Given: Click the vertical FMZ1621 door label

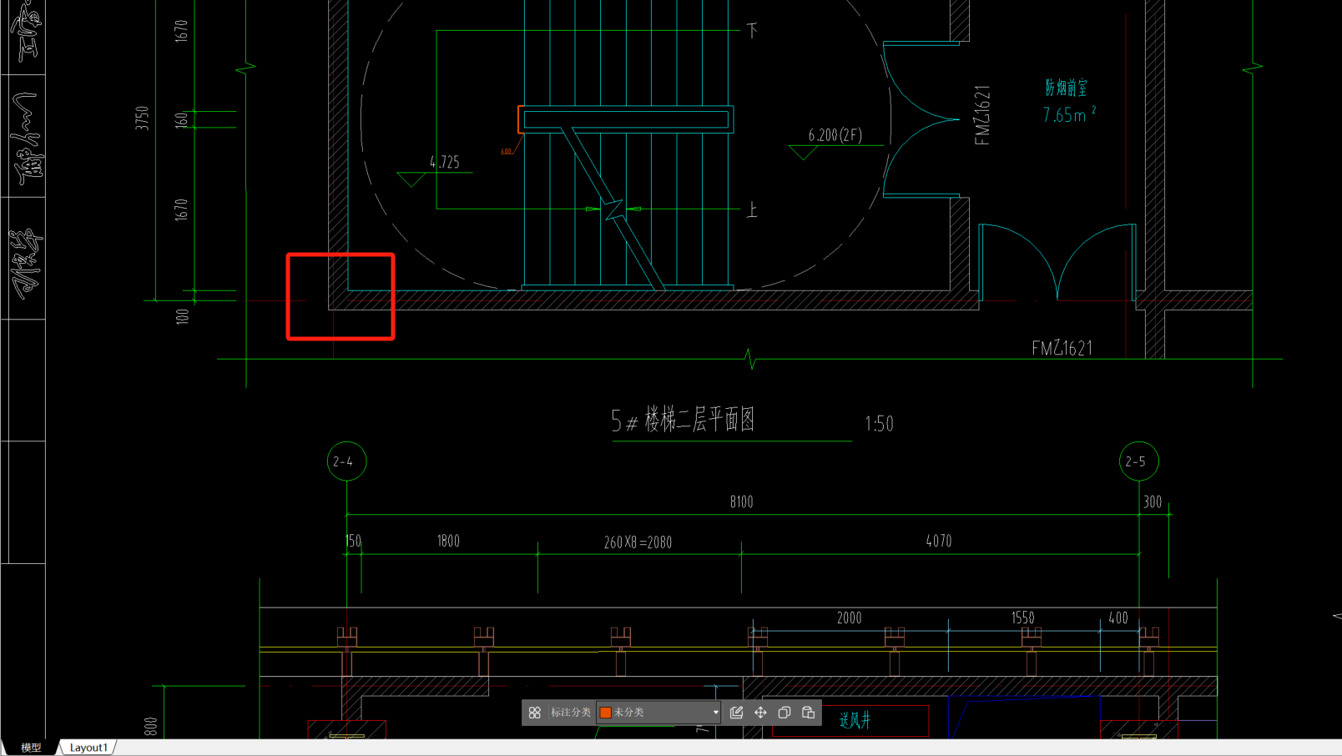Looking at the screenshot, I should (x=982, y=115).
